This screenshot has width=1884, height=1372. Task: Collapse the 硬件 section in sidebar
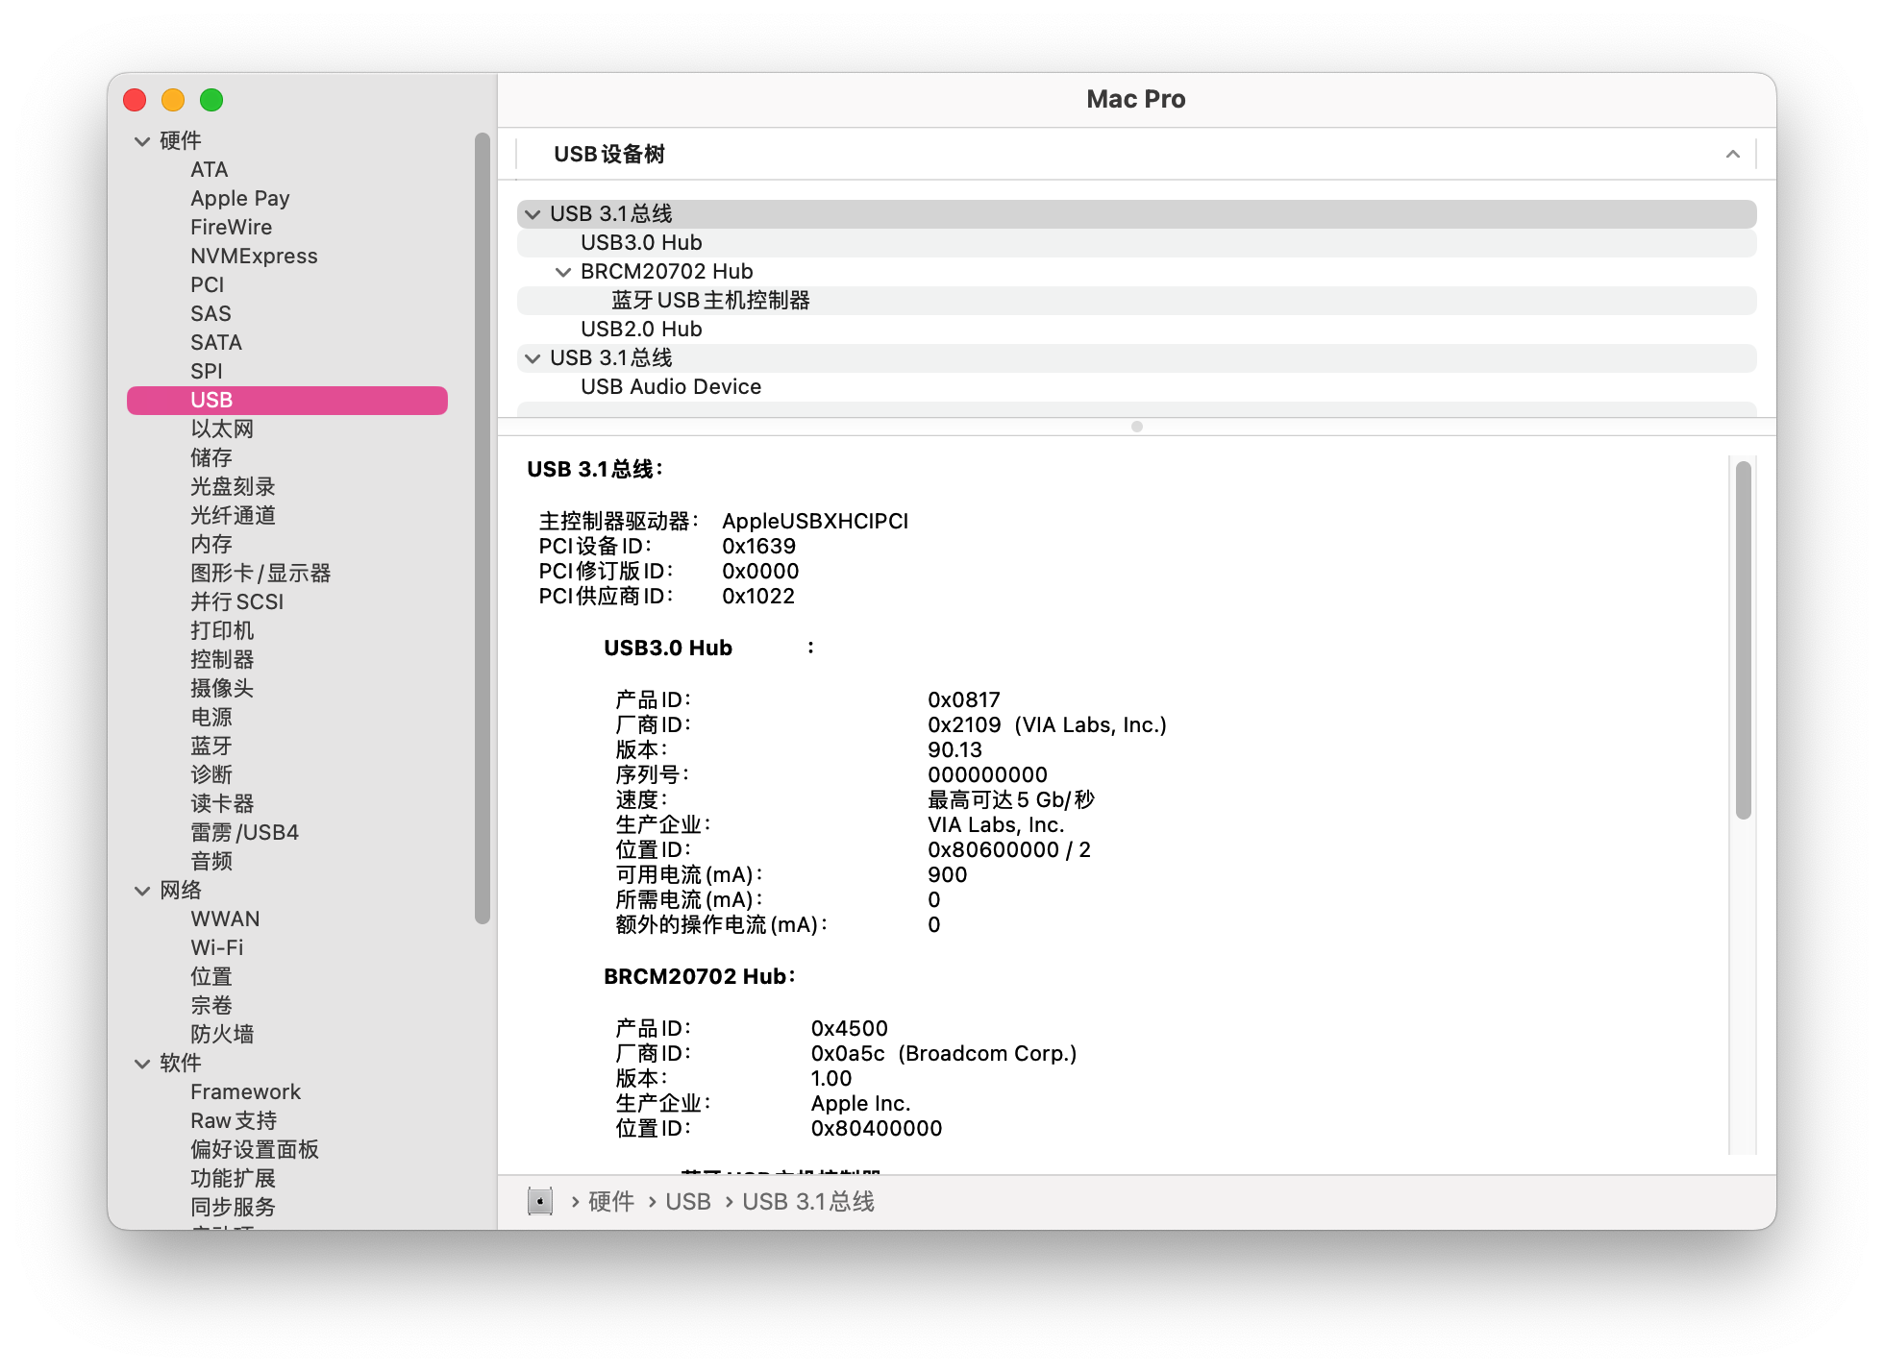pos(142,141)
